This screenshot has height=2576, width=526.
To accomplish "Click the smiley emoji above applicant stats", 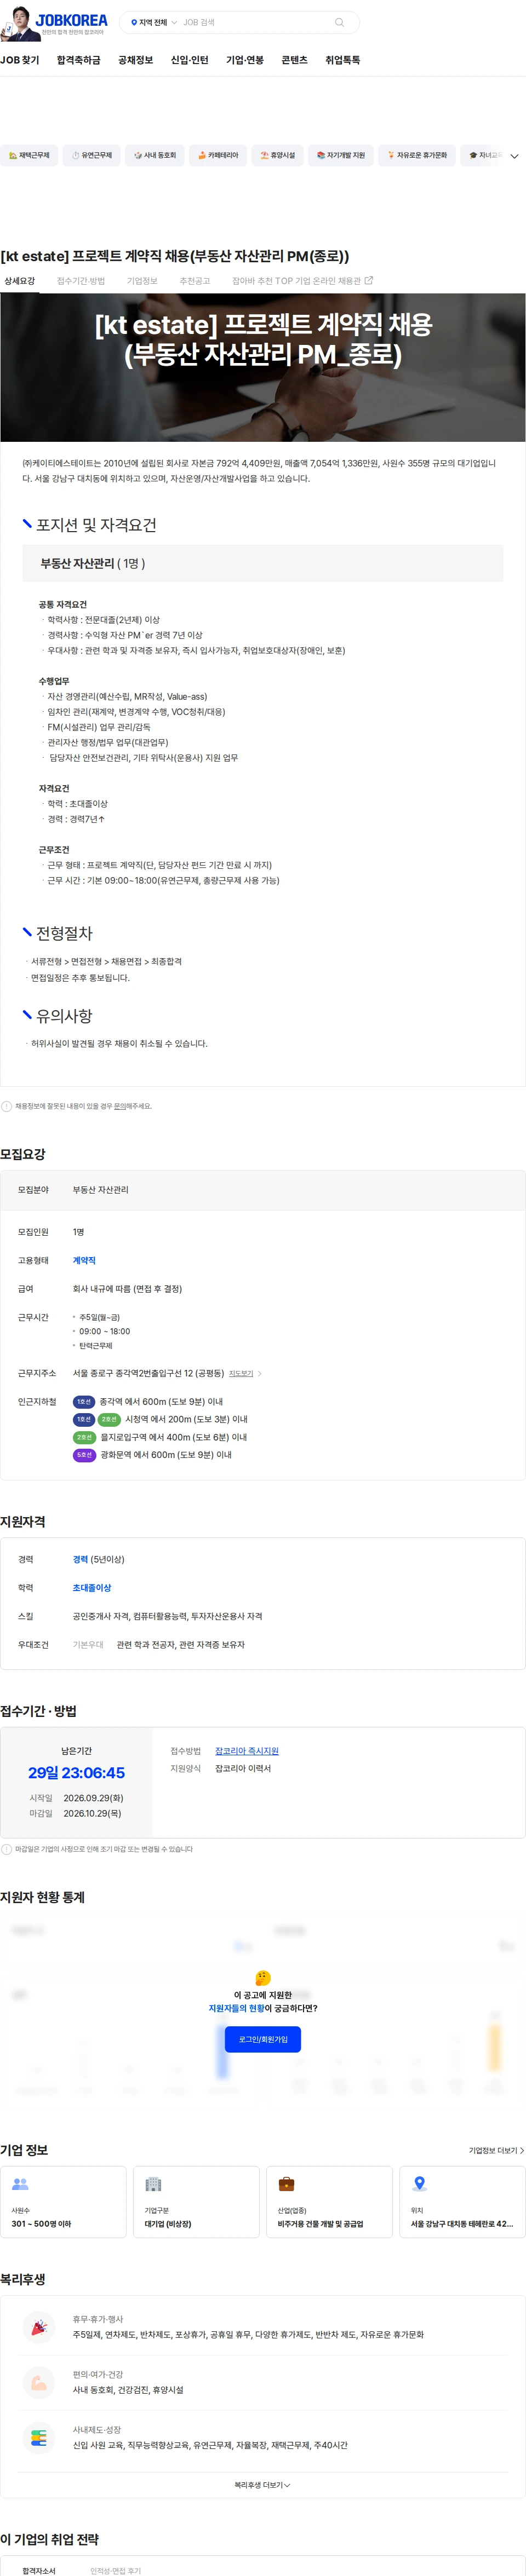I will click(263, 1977).
